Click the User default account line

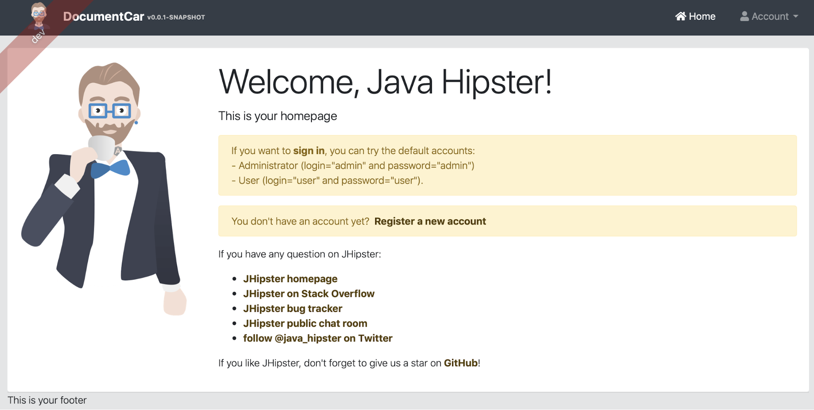tap(327, 181)
